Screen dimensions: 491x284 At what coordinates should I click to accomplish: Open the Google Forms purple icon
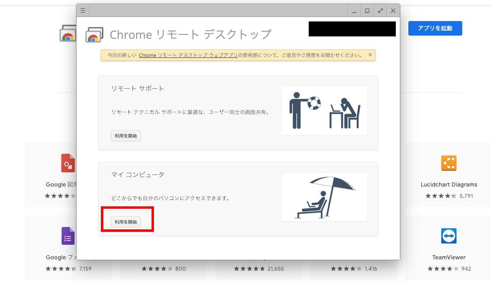[68, 236]
